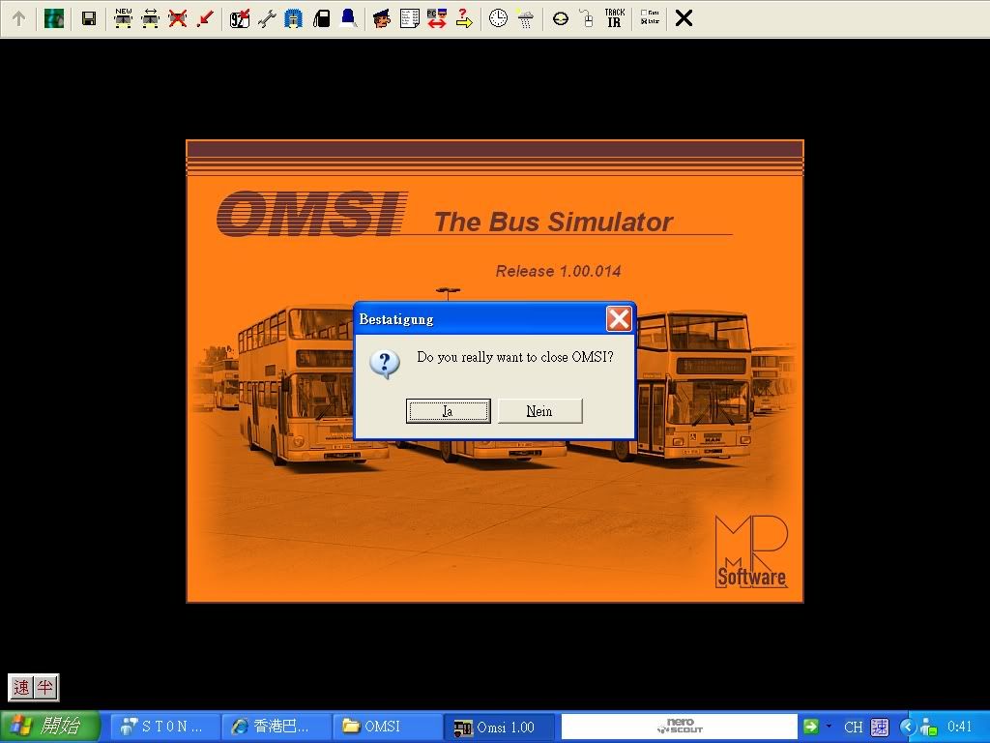The width and height of the screenshot is (990, 743).
Task: Select the Omsi 1.00 taskbar button
Action: click(x=499, y=727)
